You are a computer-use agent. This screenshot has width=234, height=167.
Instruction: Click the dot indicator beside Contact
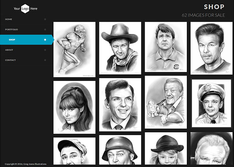tap(45, 60)
